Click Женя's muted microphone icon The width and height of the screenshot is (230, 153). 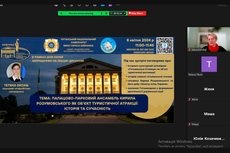click(190, 99)
